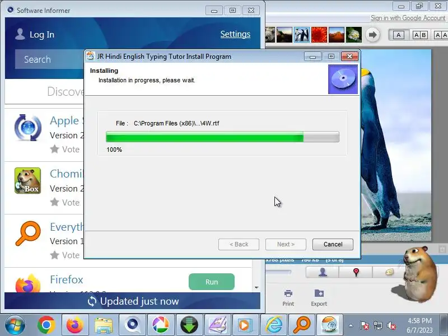448x336 pixels.
Task: Open Settings in Software Informer
Action: click(x=235, y=34)
